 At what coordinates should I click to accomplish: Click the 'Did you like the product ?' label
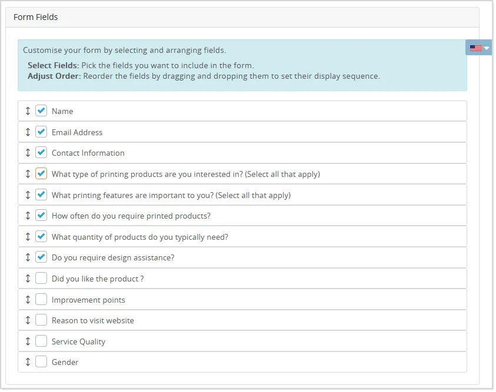[98, 279]
